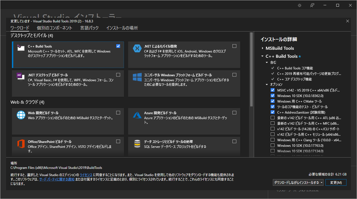Screen dimensions: 357x199
Task: Click the Xamarin .NET mobile development icon
Action: 137,48
